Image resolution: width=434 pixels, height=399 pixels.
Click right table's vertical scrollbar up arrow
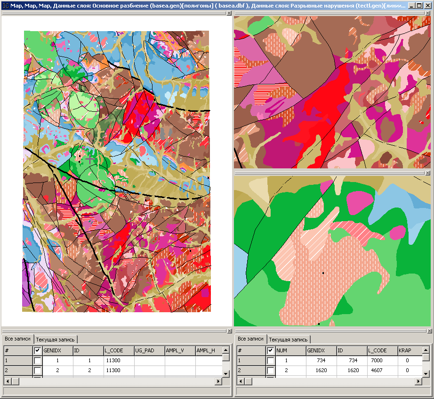[x=426, y=349]
